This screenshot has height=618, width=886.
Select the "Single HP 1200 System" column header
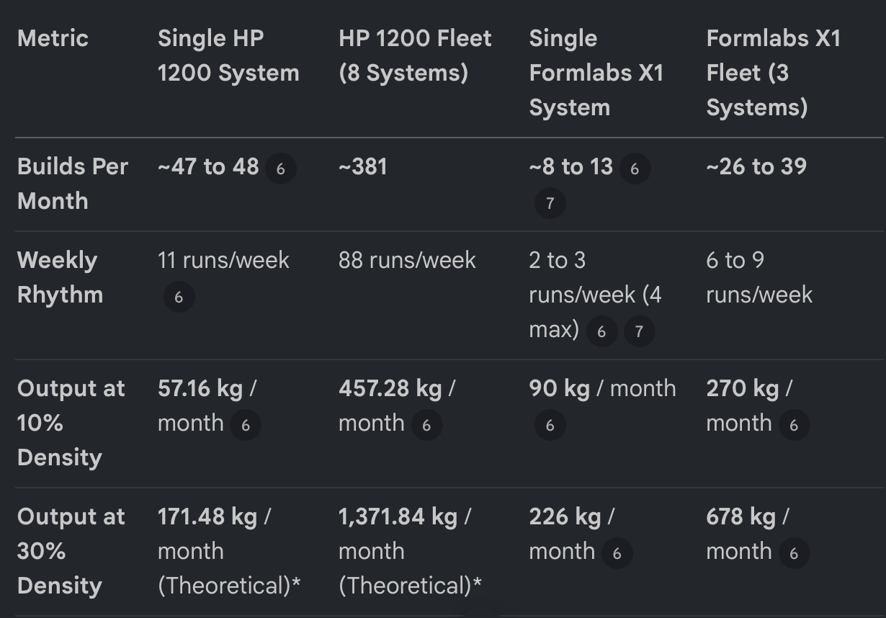228,55
